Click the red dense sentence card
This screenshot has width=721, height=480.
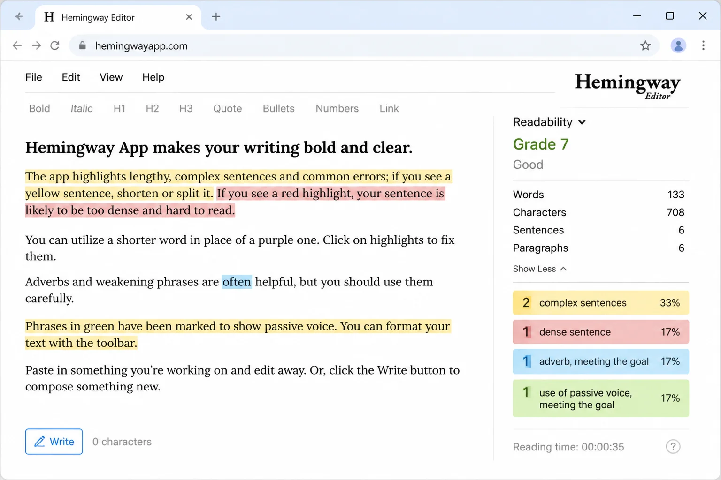(601, 332)
